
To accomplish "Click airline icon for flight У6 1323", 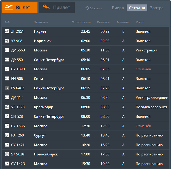I will [7, 107].
